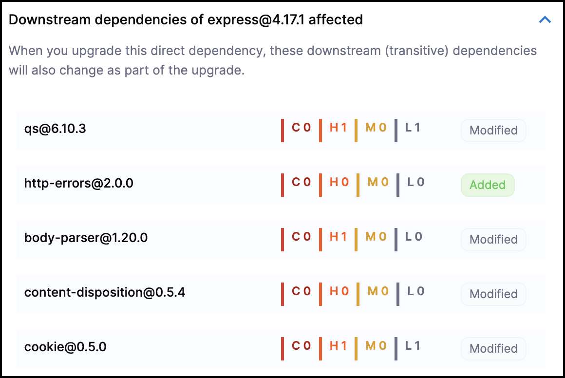Viewport: 565px width, 378px height.
Task: Click the qs@6.10.3 dependency name
Action: click(55, 130)
